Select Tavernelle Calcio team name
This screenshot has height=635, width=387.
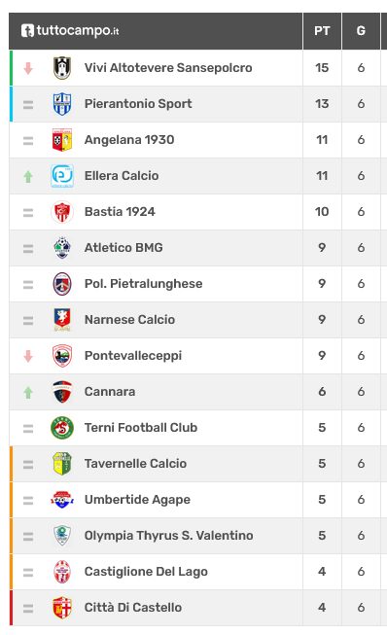[135, 463]
